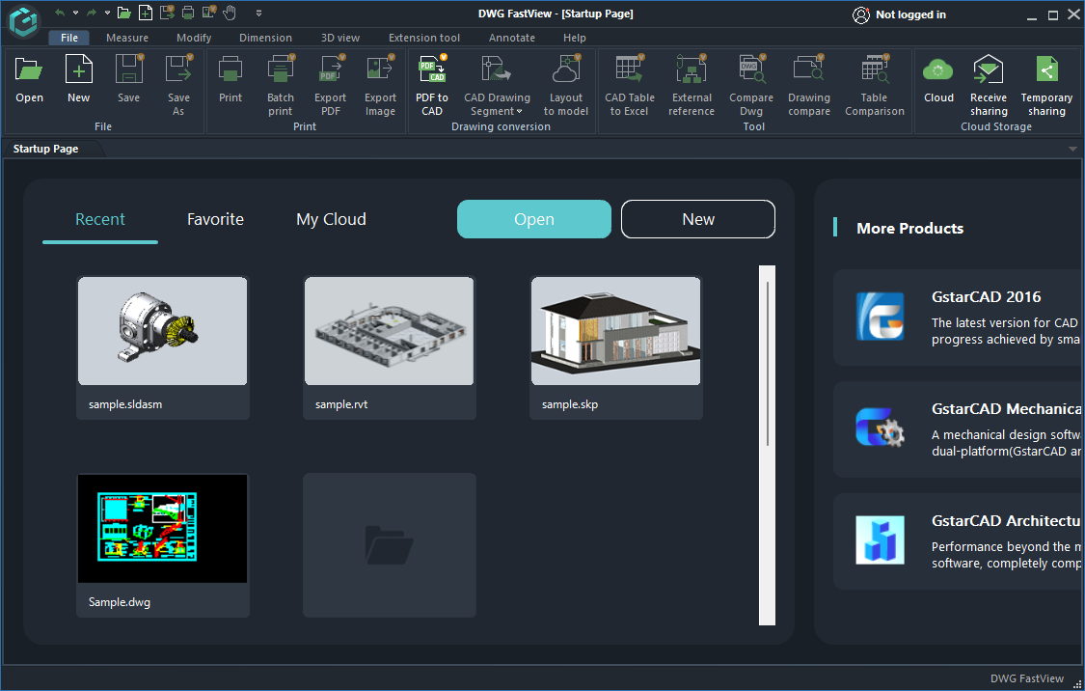
Task: Click the Save As ribbon icon
Action: (178, 69)
